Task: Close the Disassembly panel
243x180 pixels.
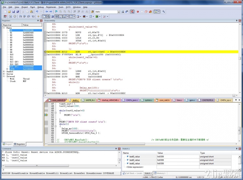Action: [240, 20]
